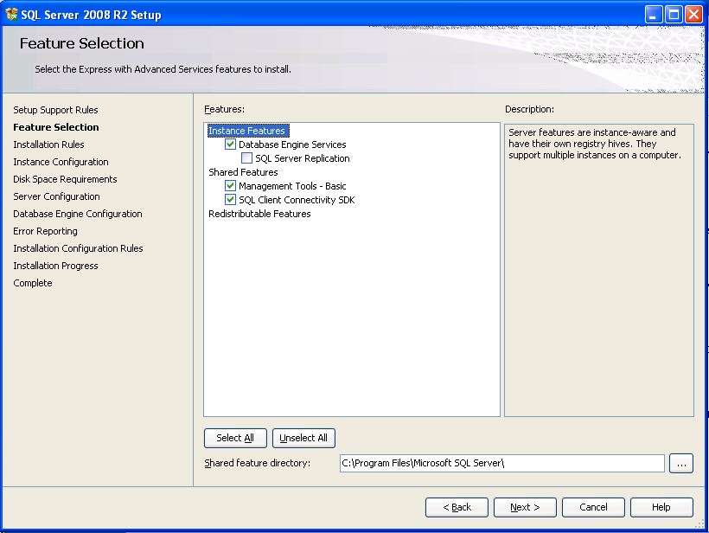This screenshot has height=533, width=709.
Task: Click the SQL Server setup title bar icon
Action: coord(11,14)
